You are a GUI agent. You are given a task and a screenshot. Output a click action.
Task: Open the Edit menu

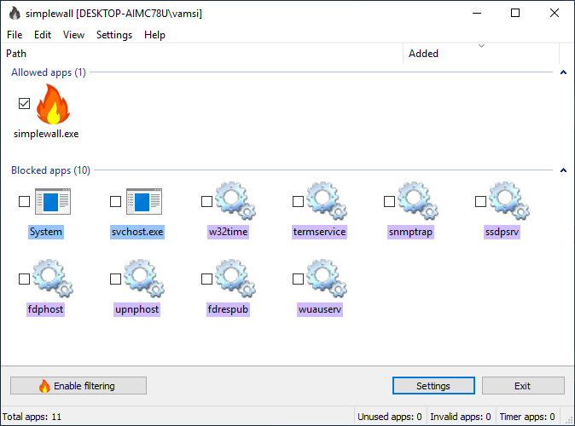pyautogui.click(x=43, y=35)
